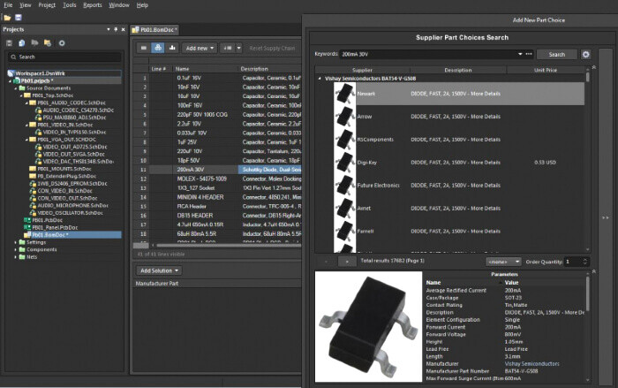618x388 pixels.
Task: Open AUDIO_CODEC_CS4270.SchDoc in tree
Action: [x=78, y=110]
